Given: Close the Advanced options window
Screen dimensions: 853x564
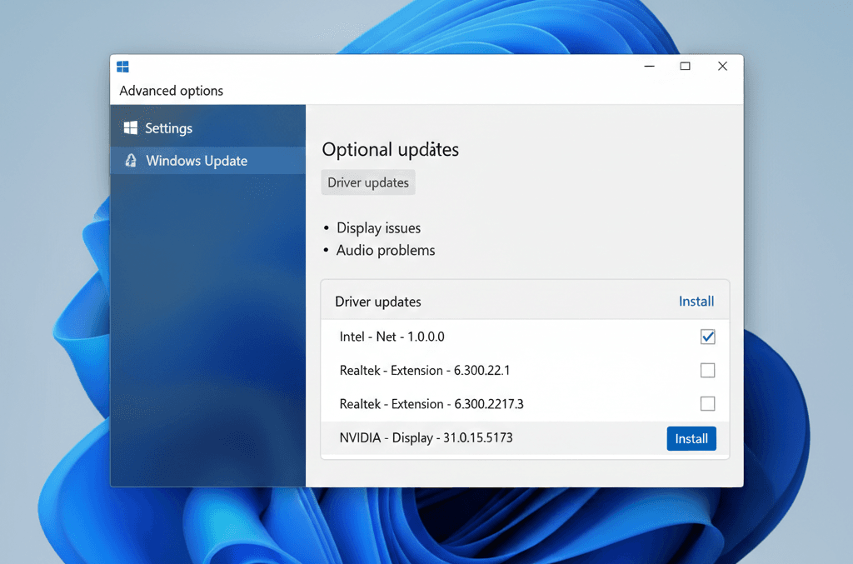Looking at the screenshot, I should tap(722, 67).
